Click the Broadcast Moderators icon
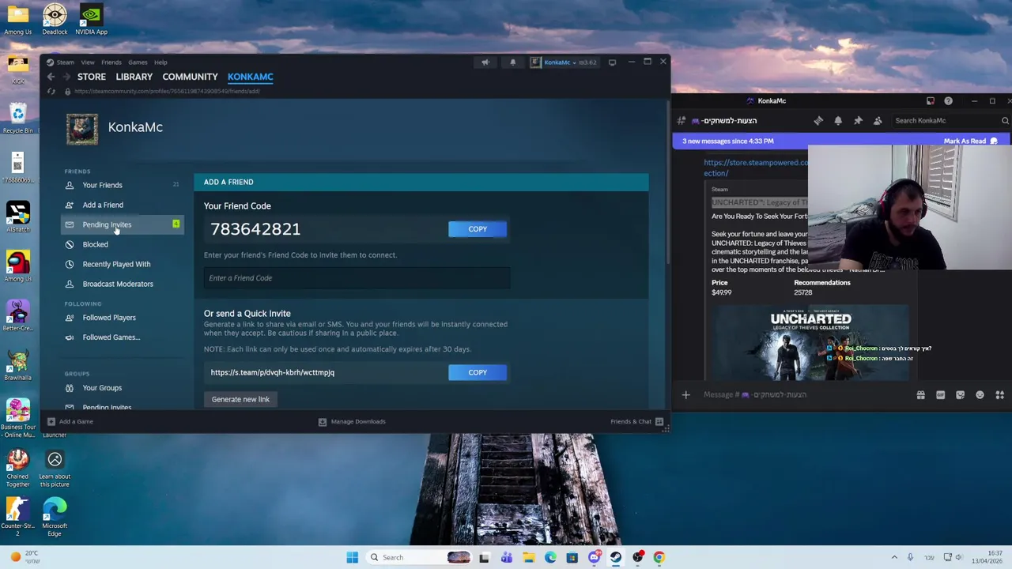The height and width of the screenshot is (569, 1012). click(70, 284)
